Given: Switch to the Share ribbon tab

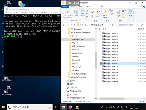Looking at the screenshot, I should (81, 6).
